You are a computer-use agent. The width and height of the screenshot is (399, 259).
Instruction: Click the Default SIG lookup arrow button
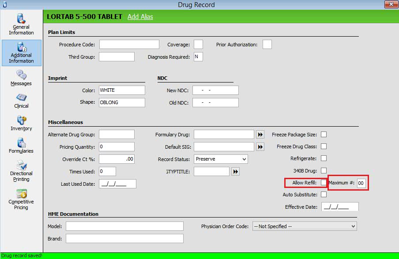coord(260,147)
